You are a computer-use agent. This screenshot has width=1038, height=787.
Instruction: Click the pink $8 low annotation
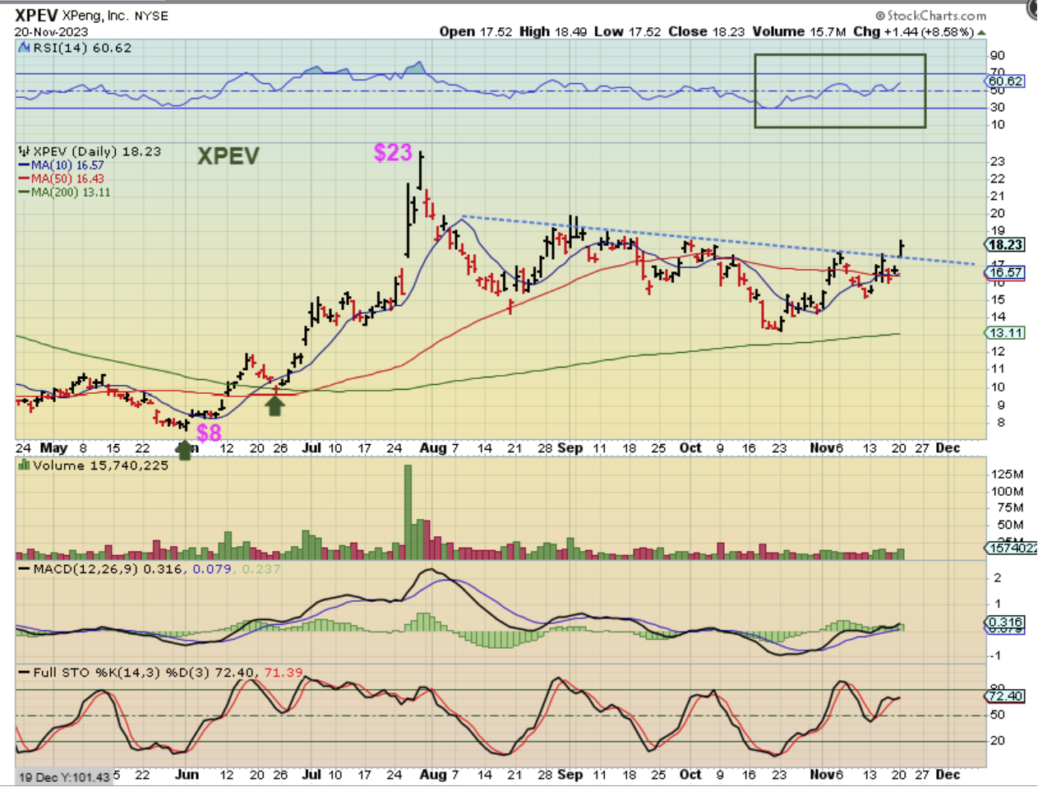coord(209,433)
